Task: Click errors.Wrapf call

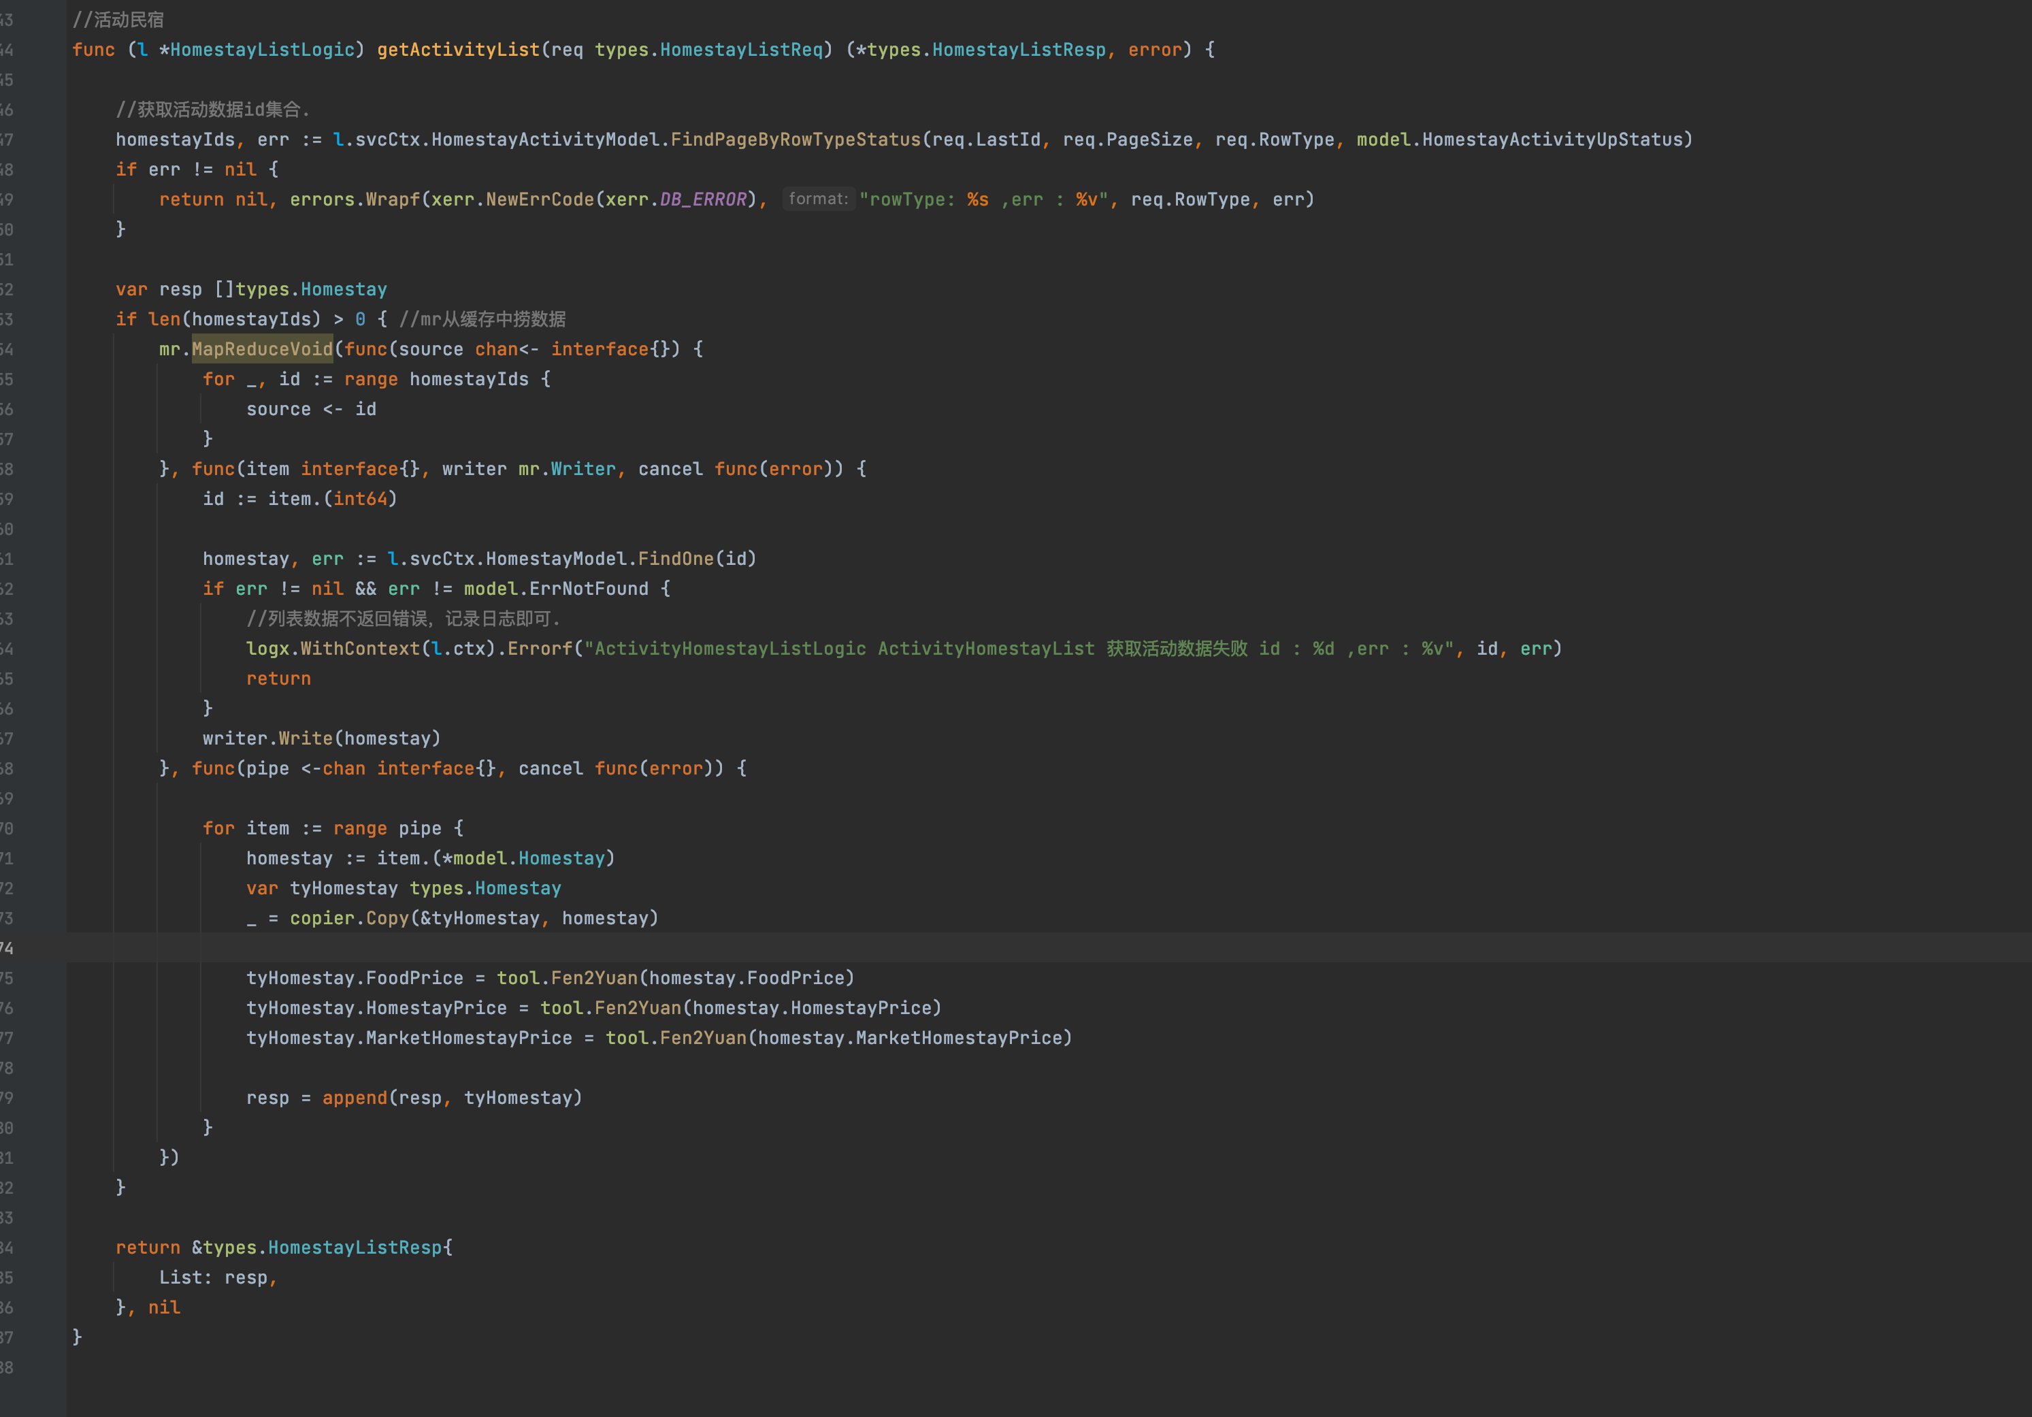Action: 355,199
